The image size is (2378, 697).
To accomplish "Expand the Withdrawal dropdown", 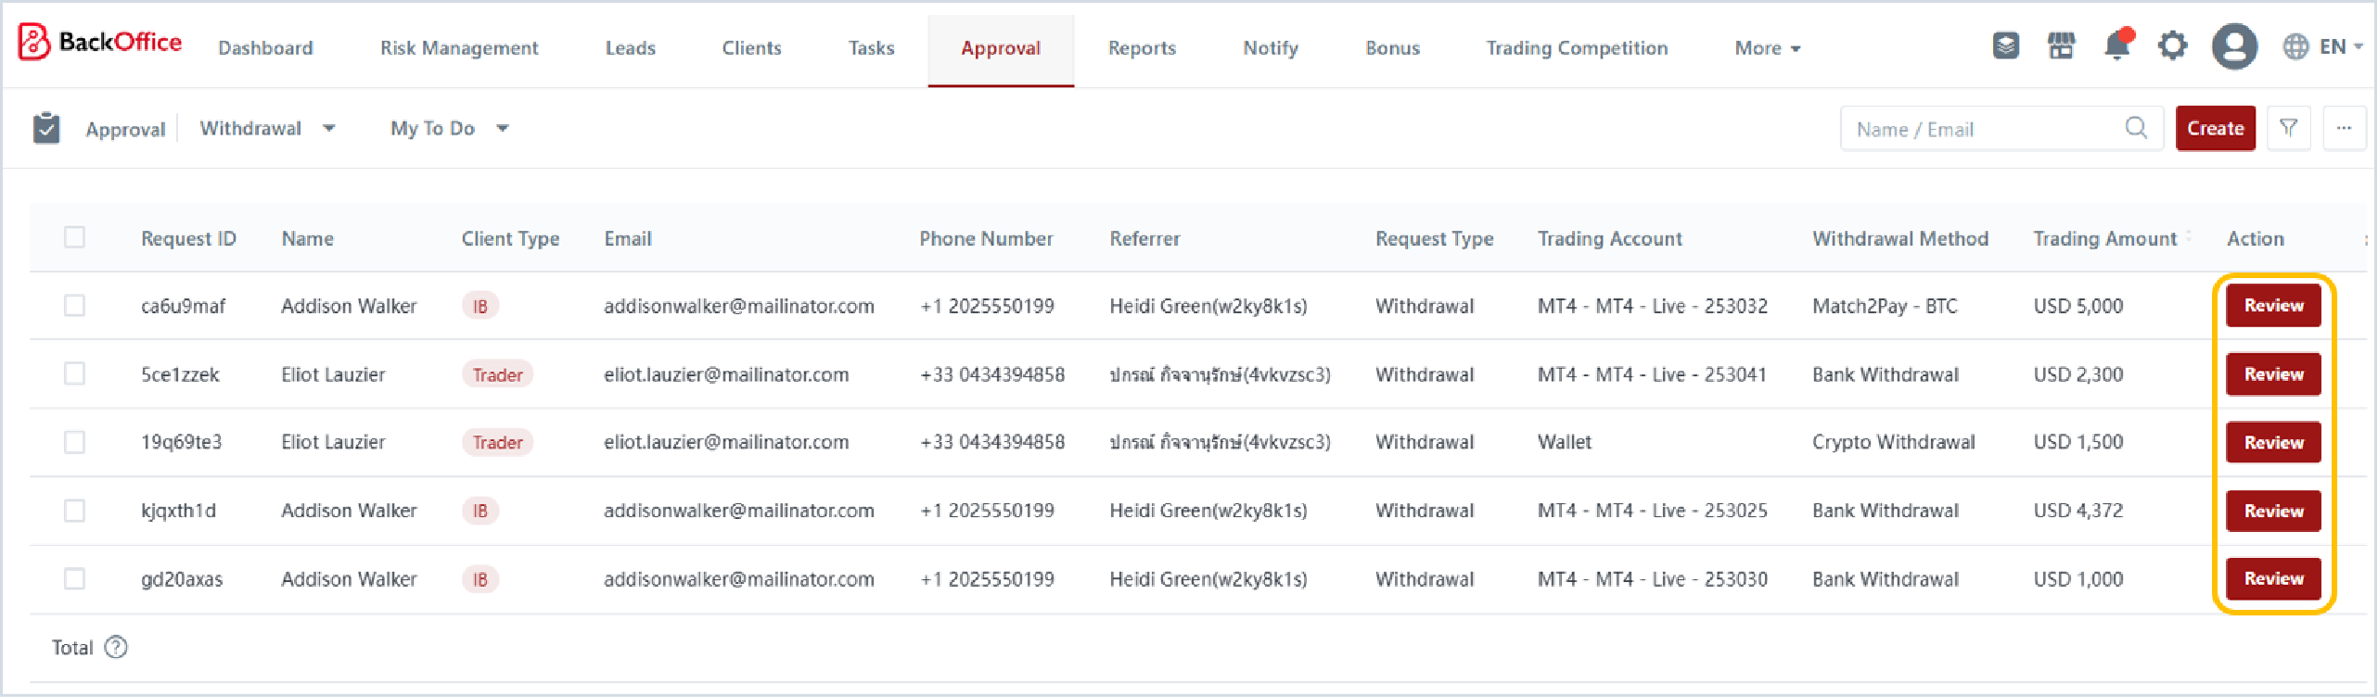I will pos(267,128).
